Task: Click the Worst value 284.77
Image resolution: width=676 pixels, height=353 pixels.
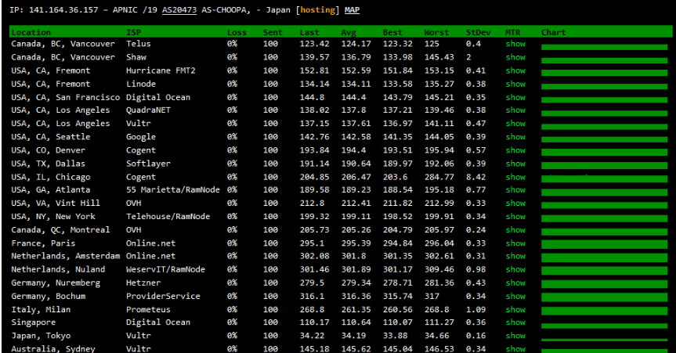Action: point(439,177)
